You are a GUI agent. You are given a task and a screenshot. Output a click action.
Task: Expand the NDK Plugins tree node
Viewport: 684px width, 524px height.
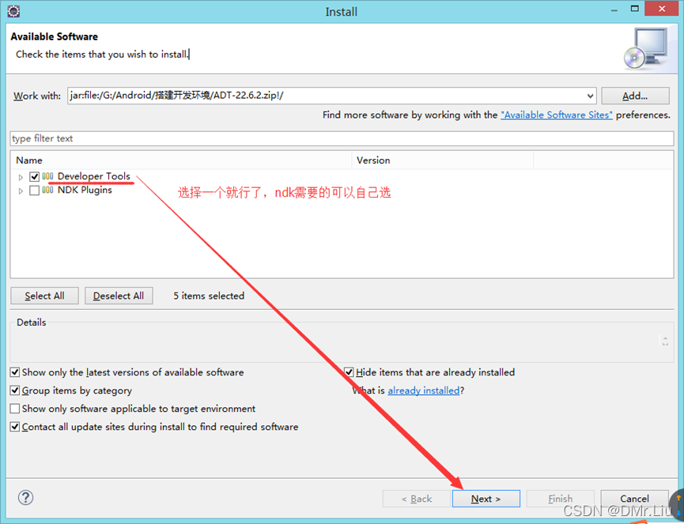click(x=21, y=191)
